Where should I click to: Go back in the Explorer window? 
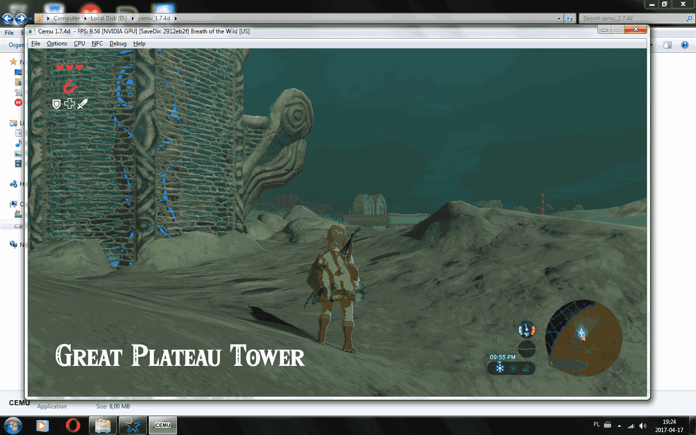[x=8, y=18]
